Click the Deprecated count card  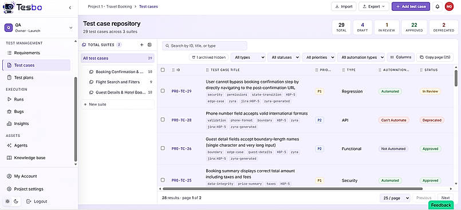(x=444, y=27)
